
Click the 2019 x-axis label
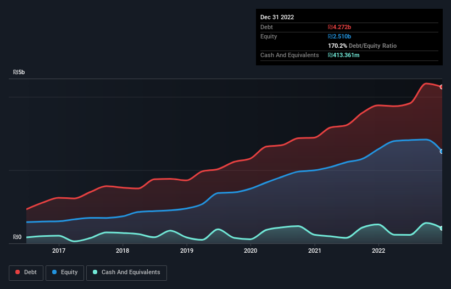point(187,251)
